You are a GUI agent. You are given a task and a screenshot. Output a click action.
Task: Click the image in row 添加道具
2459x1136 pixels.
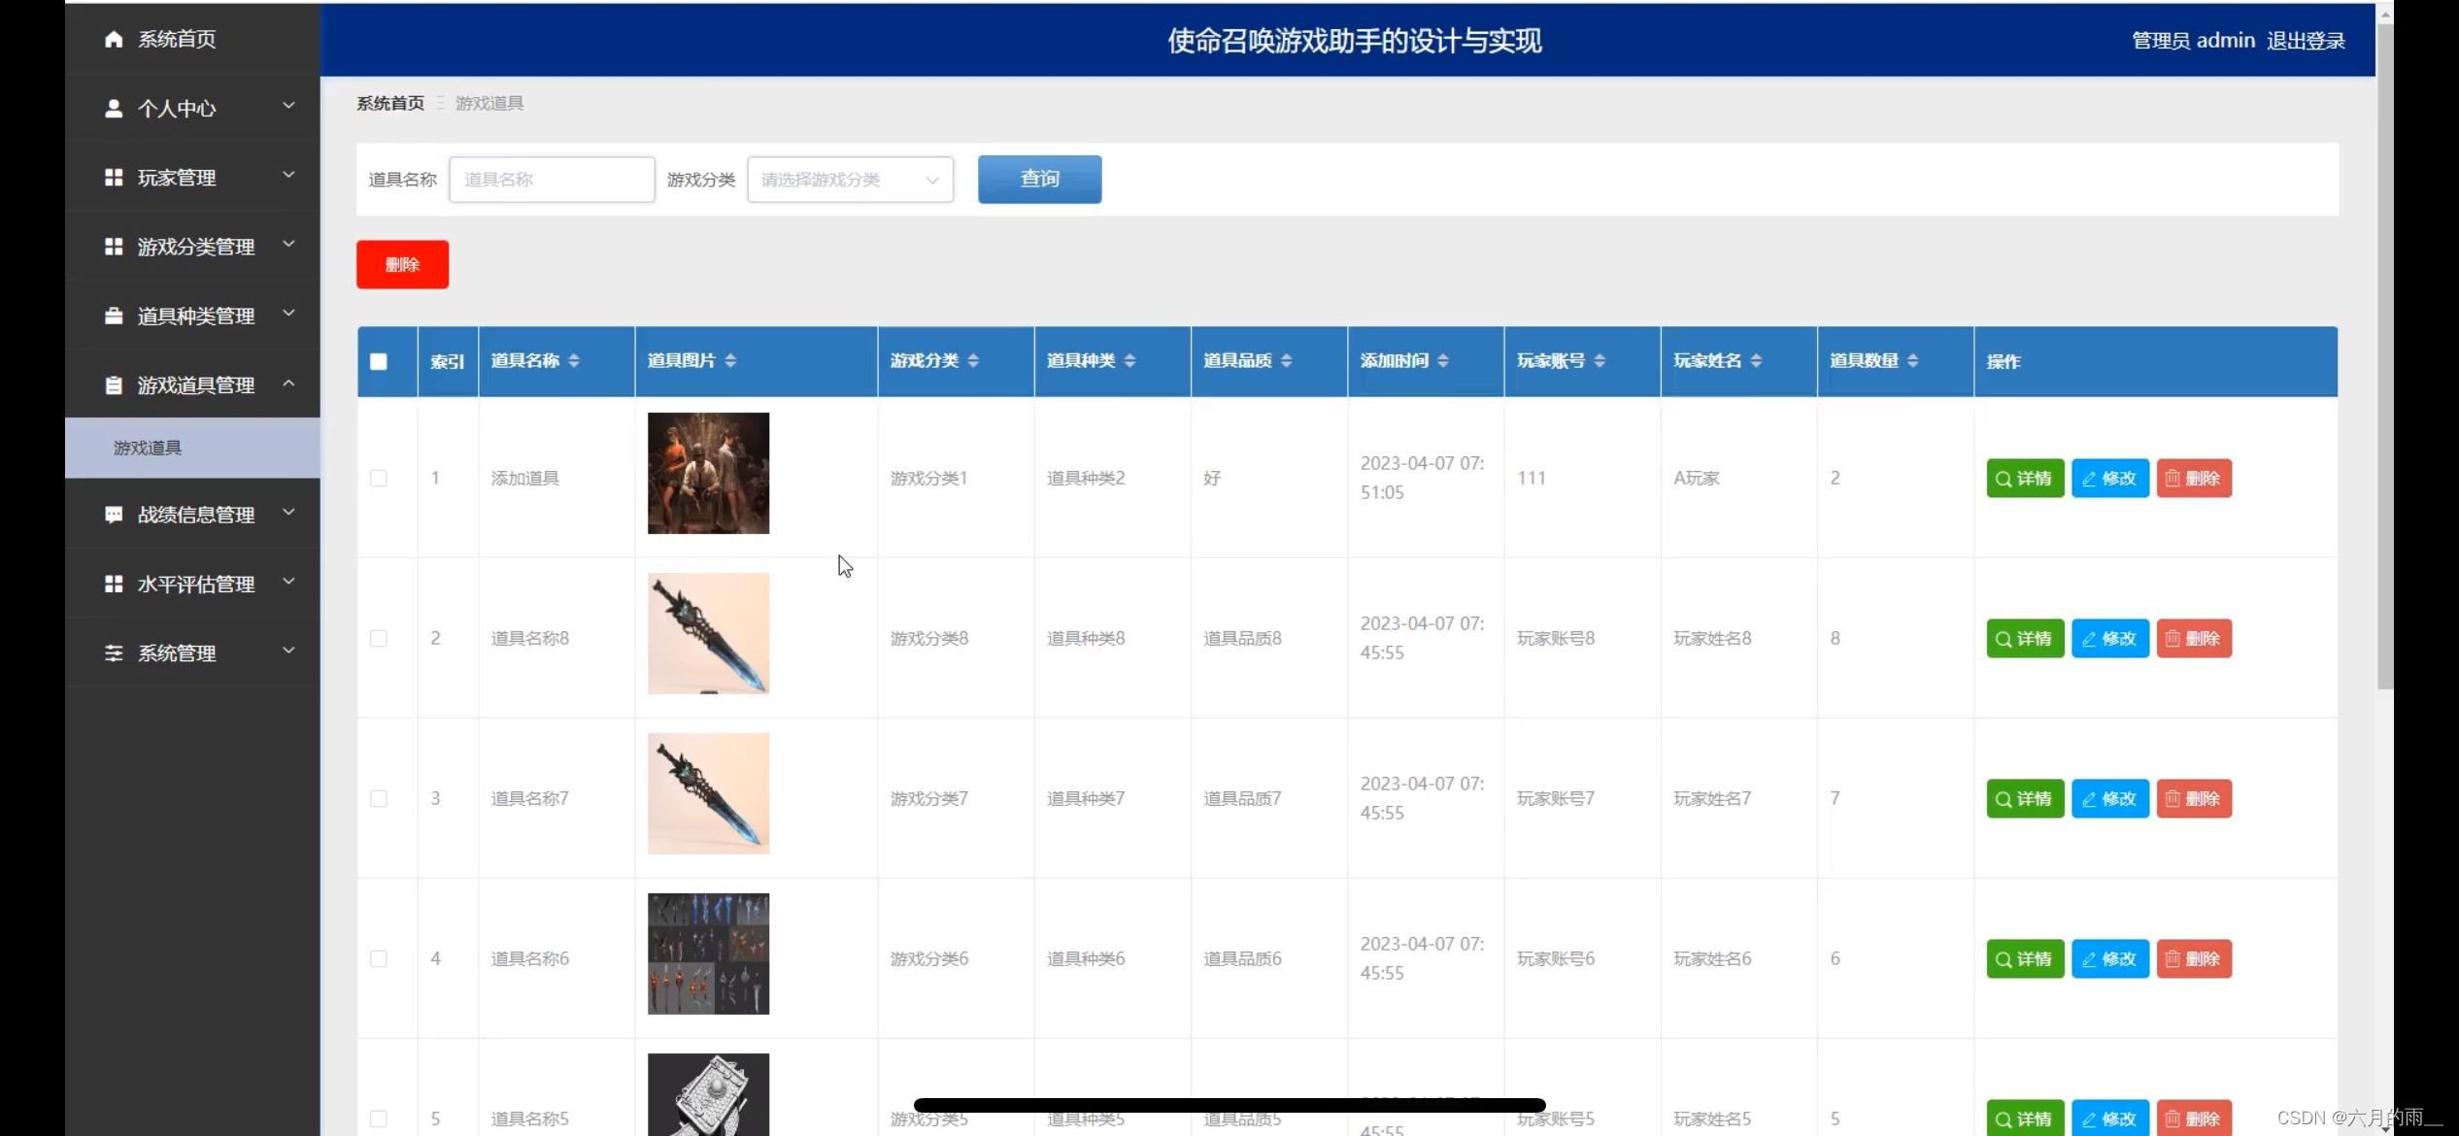click(x=708, y=473)
